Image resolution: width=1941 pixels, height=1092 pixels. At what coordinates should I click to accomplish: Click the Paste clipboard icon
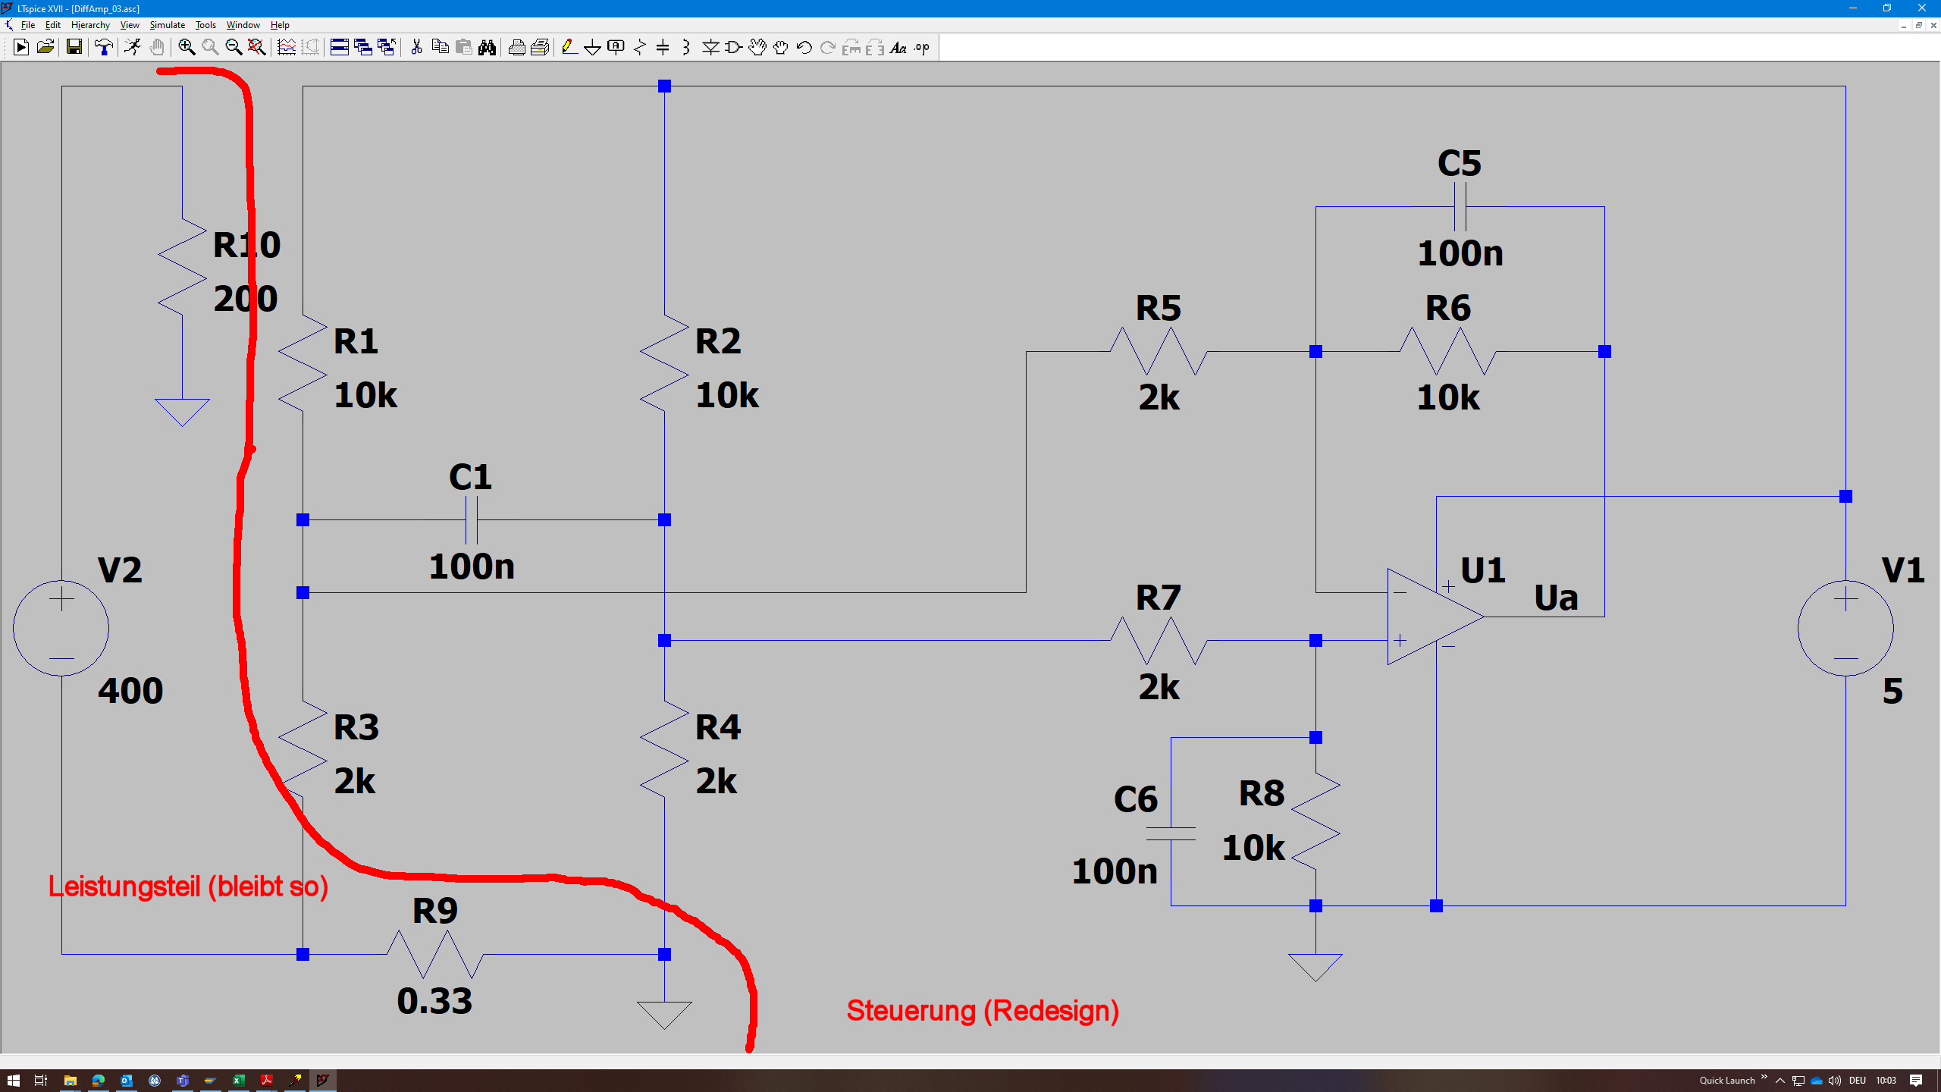pyautogui.click(x=463, y=48)
